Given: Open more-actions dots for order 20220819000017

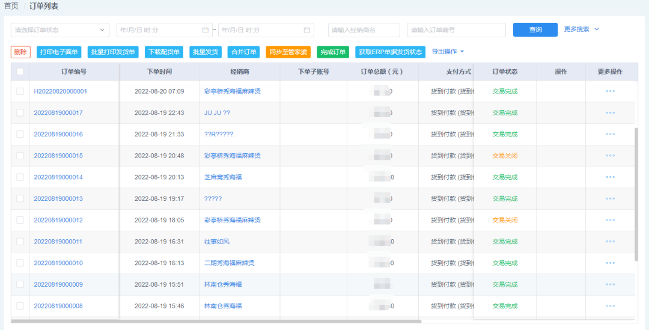Looking at the screenshot, I should [x=610, y=113].
